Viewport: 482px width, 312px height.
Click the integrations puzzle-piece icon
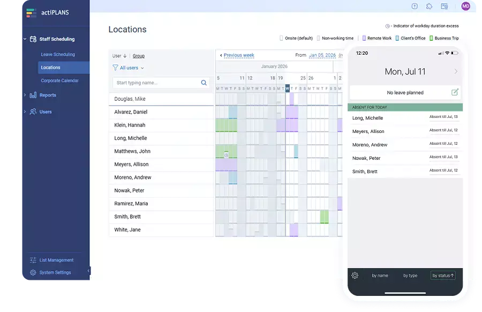(428, 6)
